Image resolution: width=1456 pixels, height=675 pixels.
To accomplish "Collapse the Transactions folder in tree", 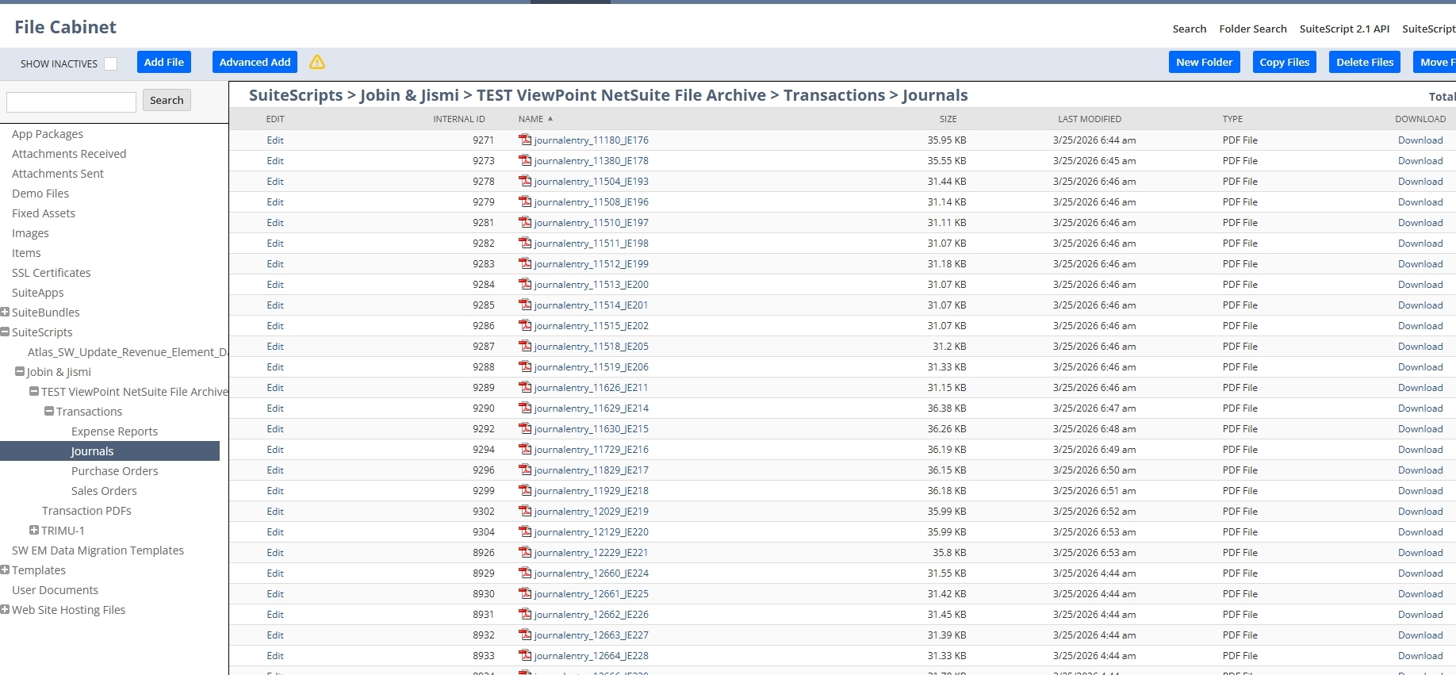I will coord(49,411).
